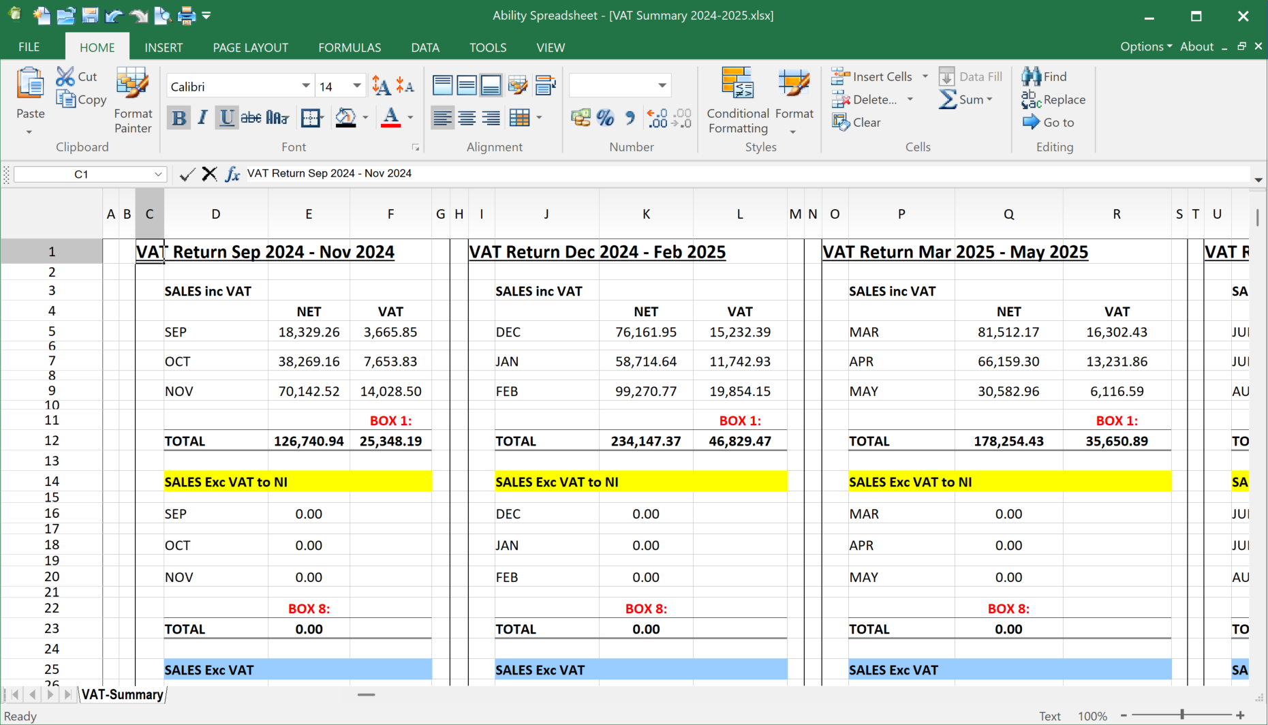Click the Find binoculars icon
Image resolution: width=1268 pixels, height=725 pixels.
pos(1031,76)
